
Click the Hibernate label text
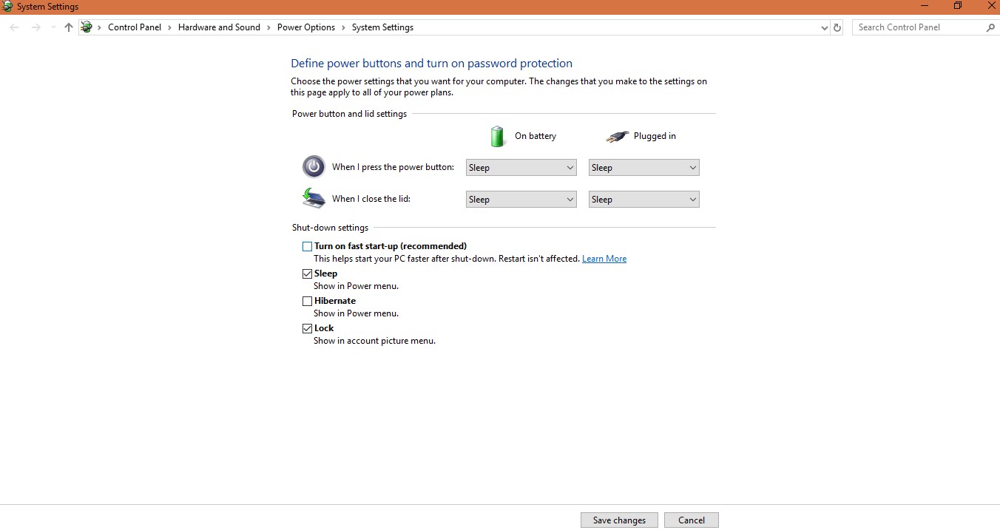tap(335, 301)
